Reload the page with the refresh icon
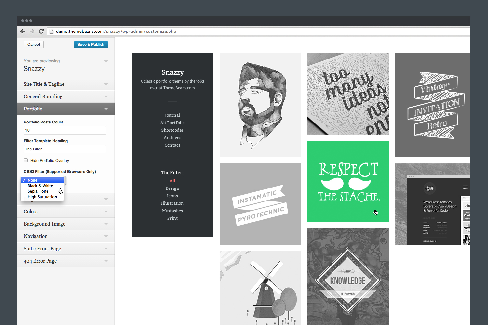Image resolution: width=488 pixels, height=325 pixels. coord(41,31)
